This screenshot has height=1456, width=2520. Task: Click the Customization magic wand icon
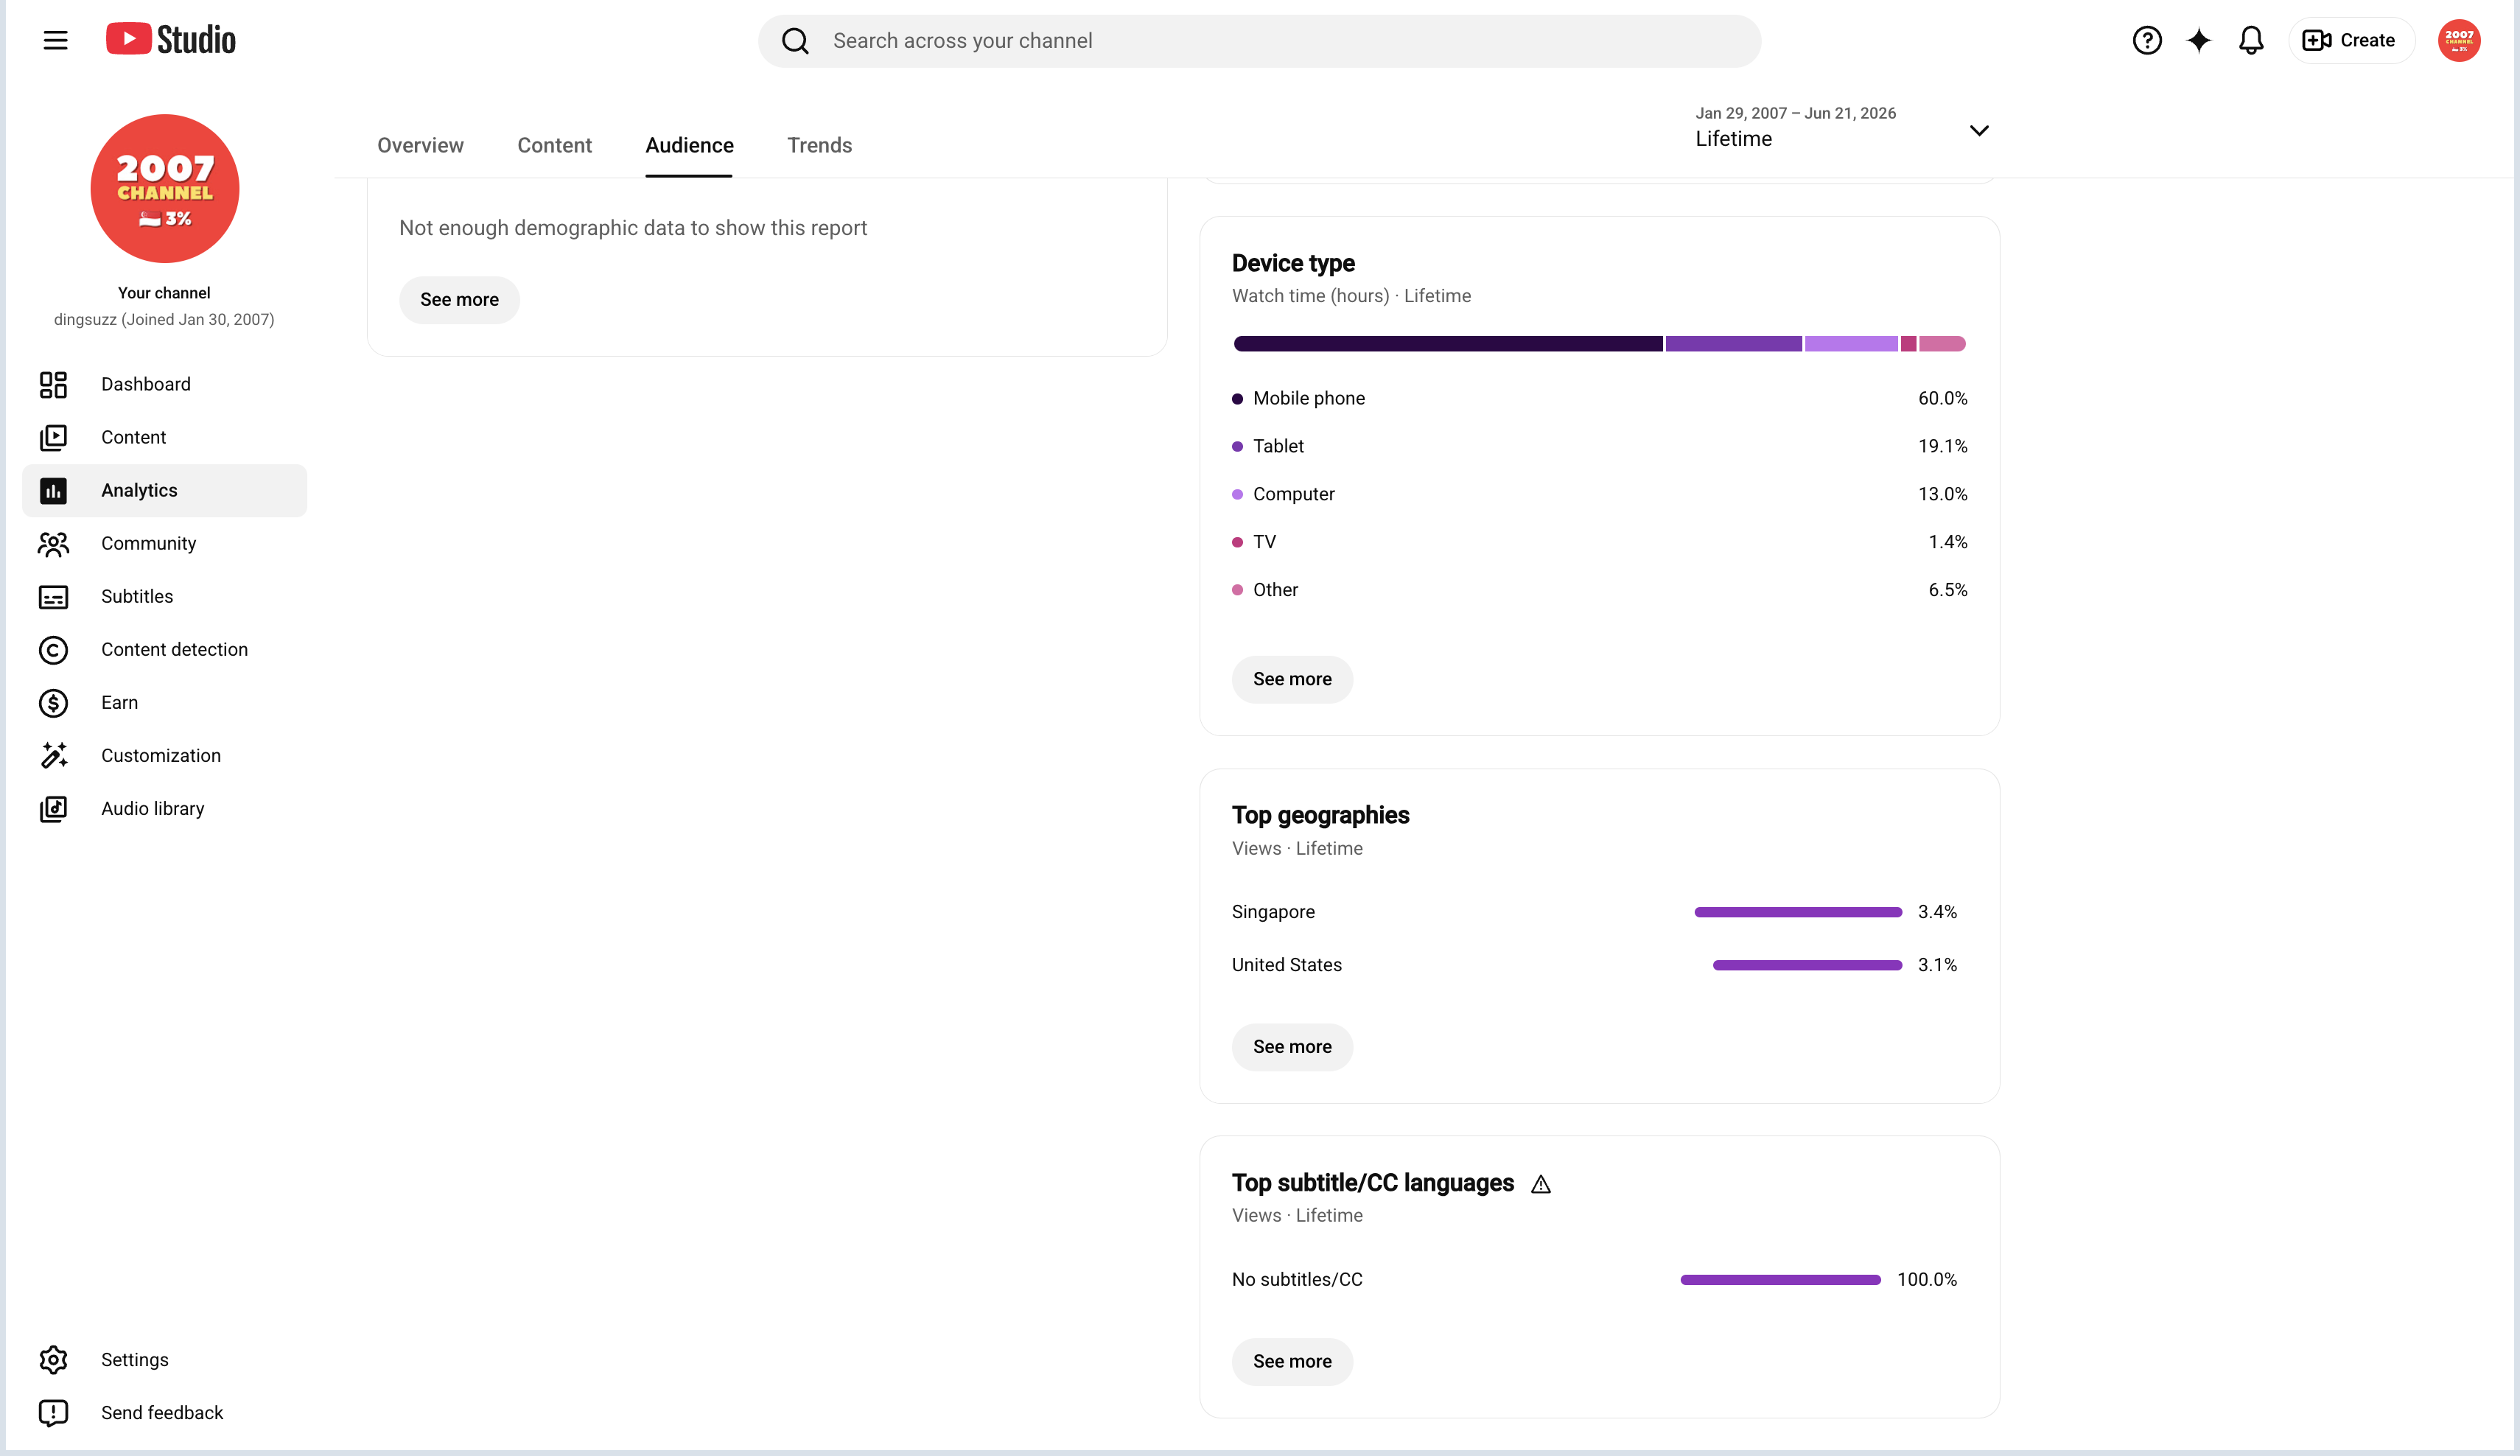(x=53, y=756)
